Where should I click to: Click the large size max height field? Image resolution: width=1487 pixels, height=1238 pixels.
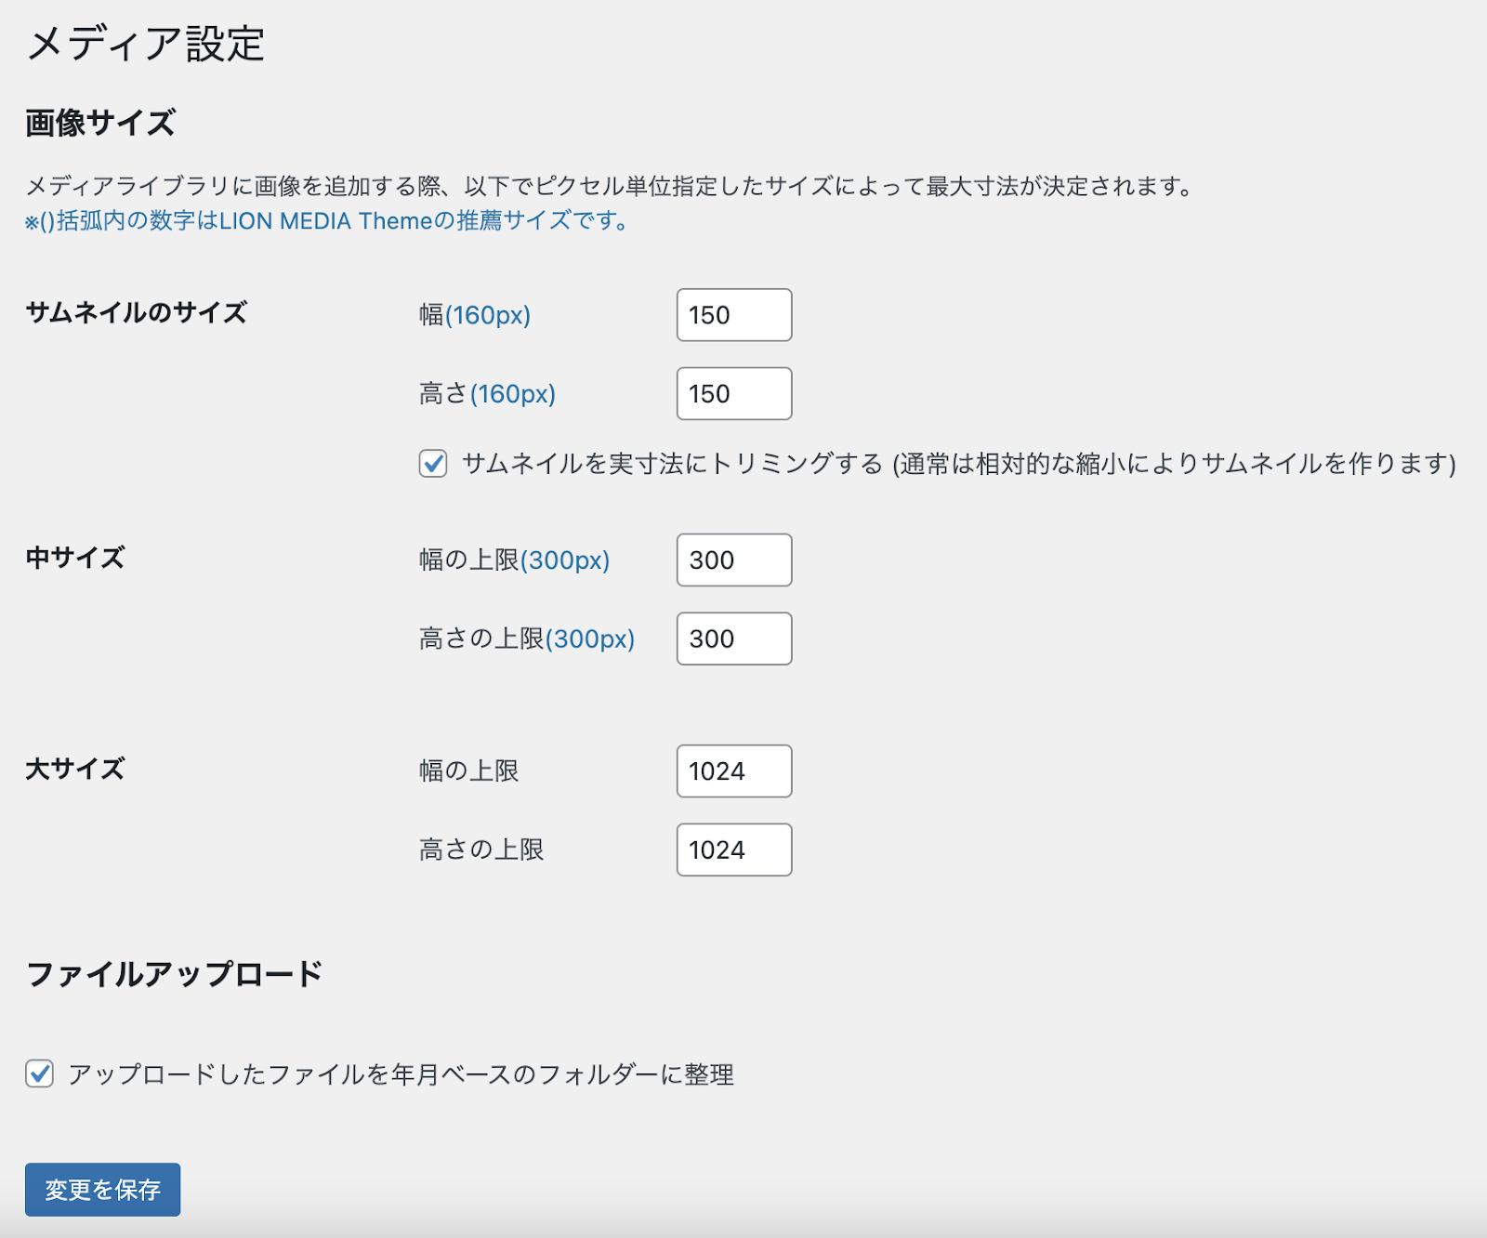pyautogui.click(x=734, y=849)
